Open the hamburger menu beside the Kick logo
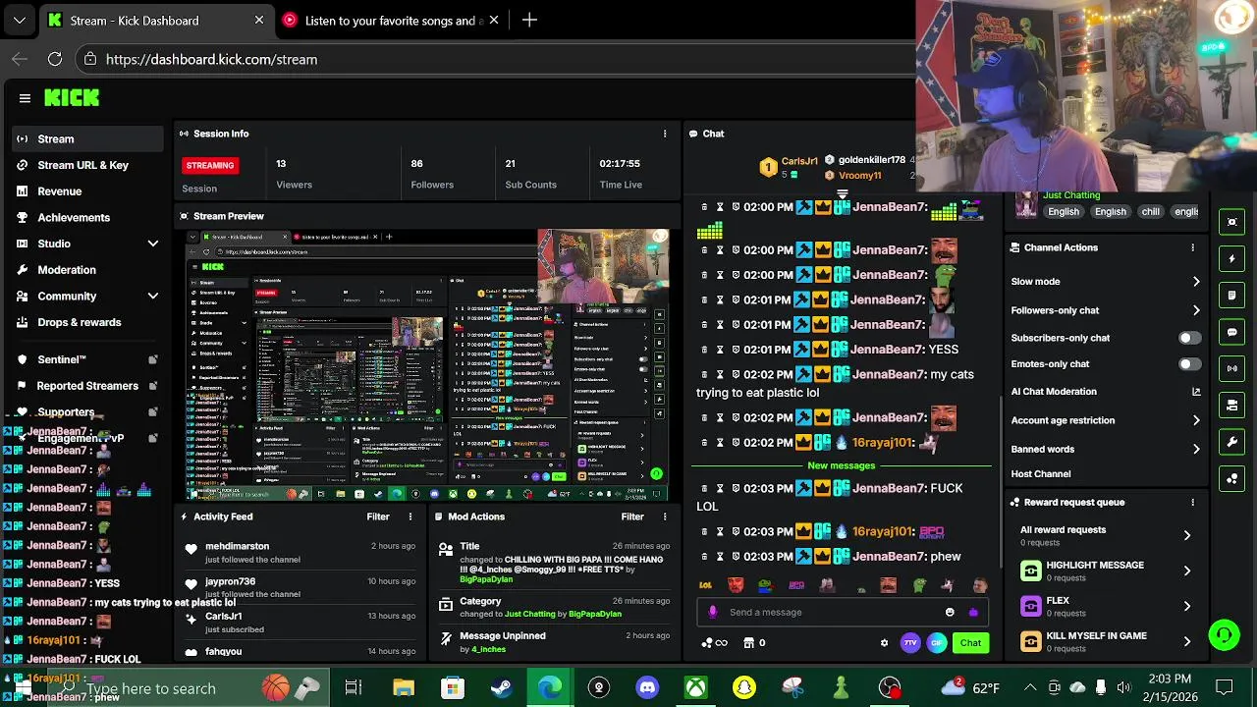The width and height of the screenshot is (1257, 707). coord(25,98)
